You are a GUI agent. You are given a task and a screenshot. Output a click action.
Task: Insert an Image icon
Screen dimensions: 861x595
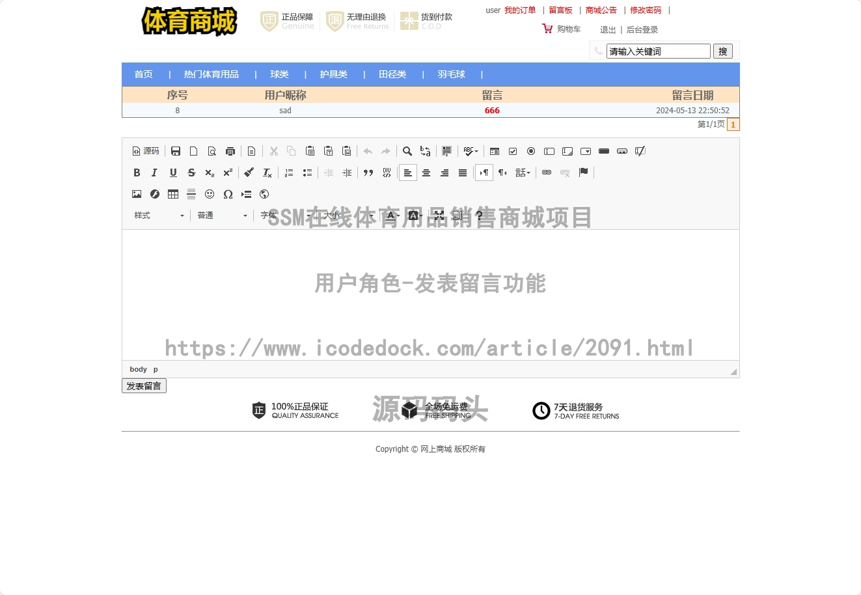point(137,194)
